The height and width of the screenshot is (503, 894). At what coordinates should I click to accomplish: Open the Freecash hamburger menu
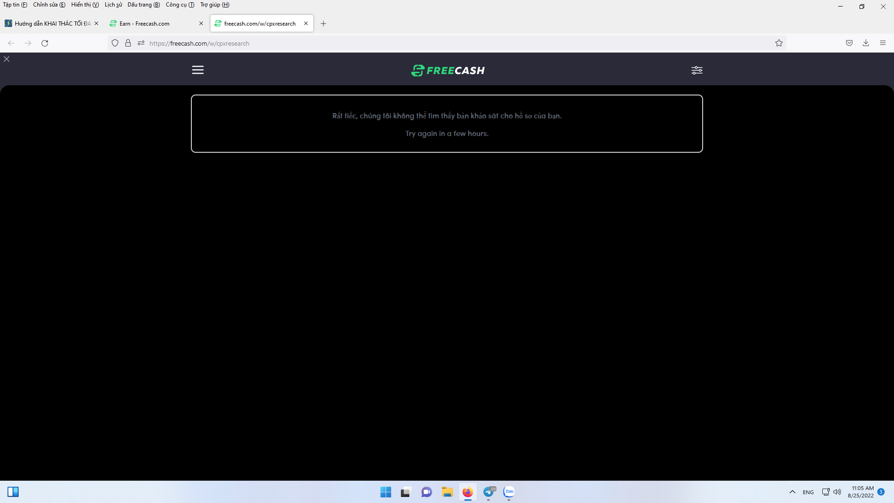pos(198,70)
